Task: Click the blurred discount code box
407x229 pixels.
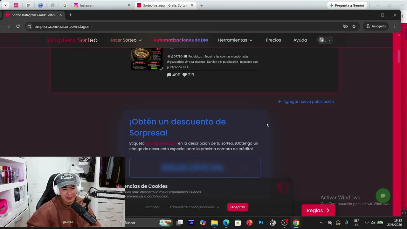Action: (x=195, y=168)
